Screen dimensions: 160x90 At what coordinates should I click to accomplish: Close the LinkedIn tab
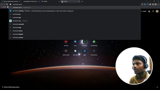59,1
